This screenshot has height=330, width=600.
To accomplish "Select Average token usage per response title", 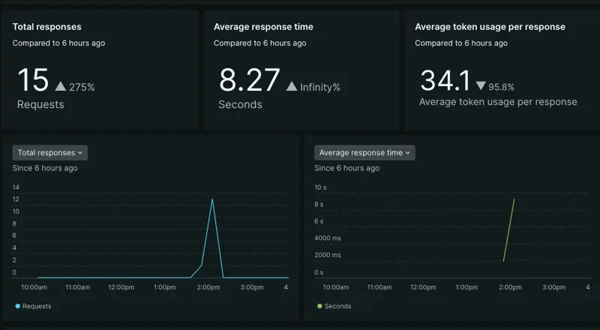I will (490, 27).
